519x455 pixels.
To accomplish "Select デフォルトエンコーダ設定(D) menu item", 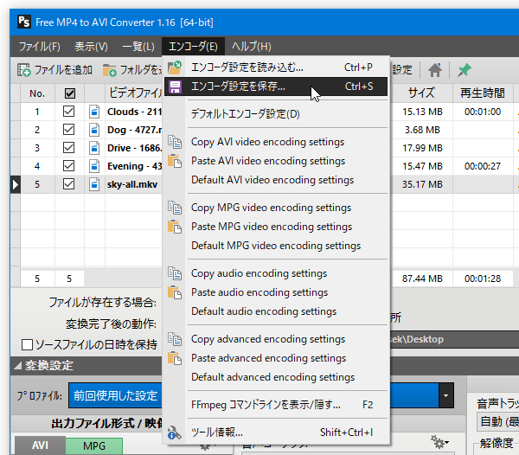I will click(x=276, y=114).
